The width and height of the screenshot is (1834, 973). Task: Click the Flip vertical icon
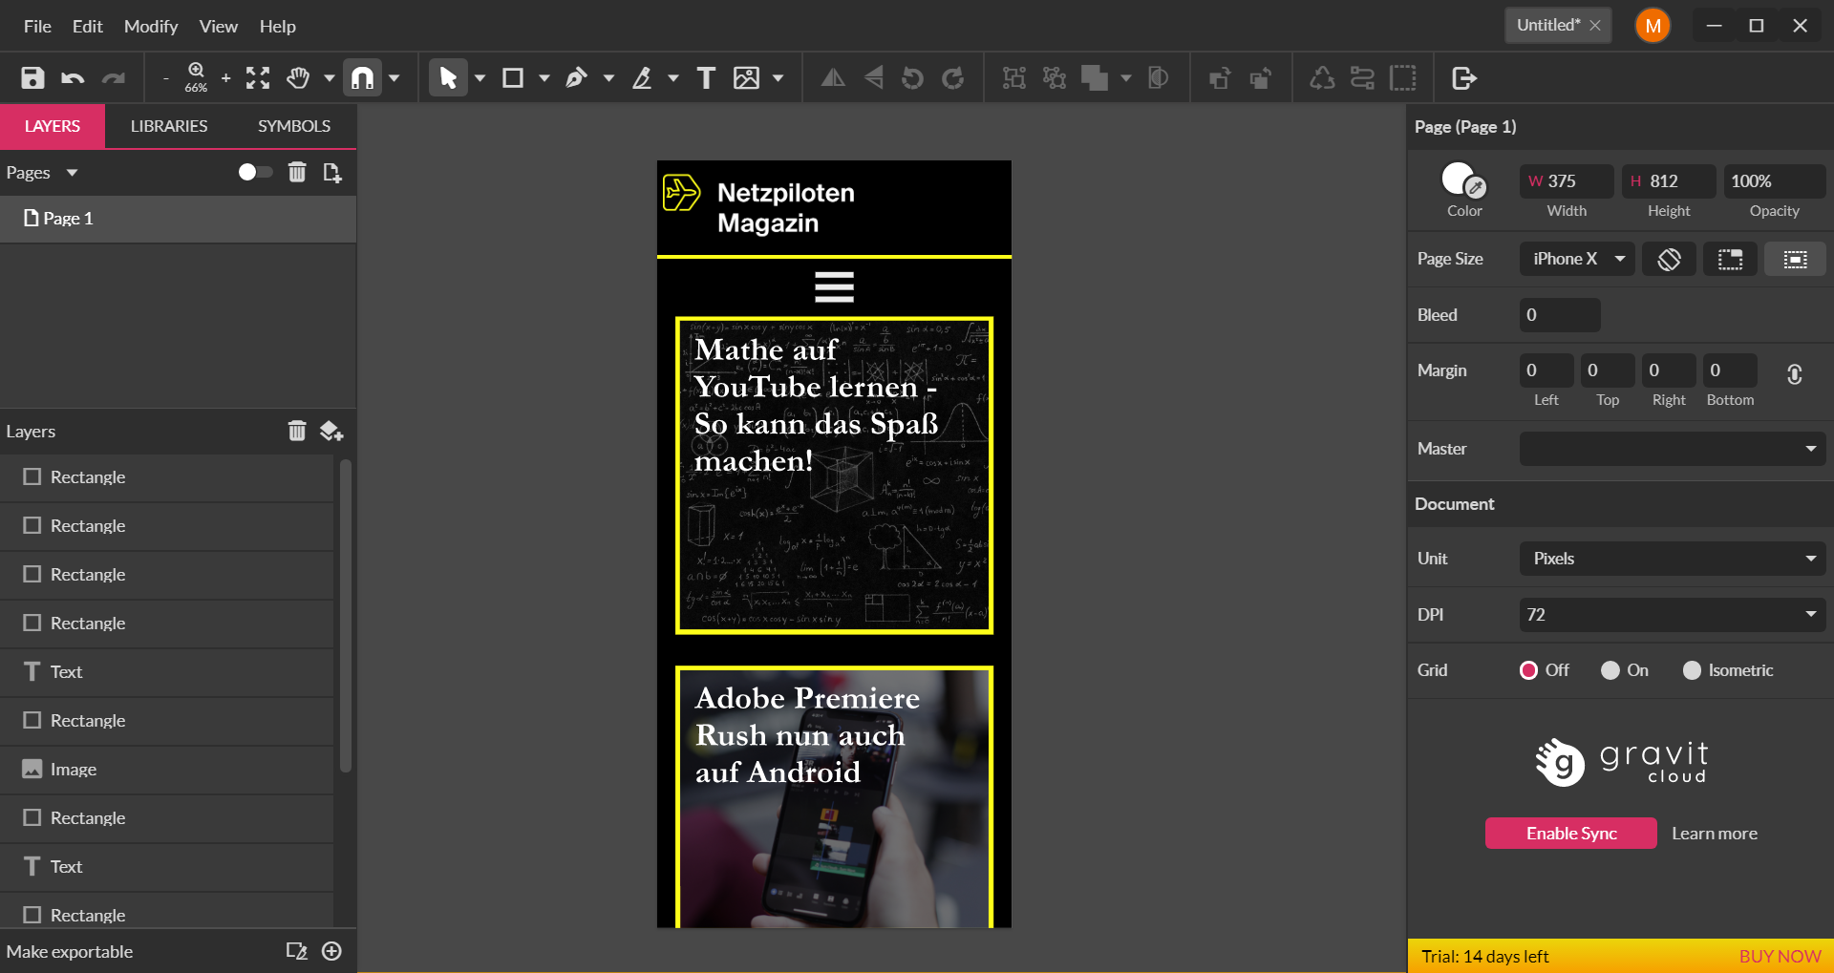[873, 77]
